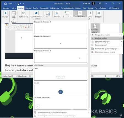Open the Archivo tab
The width and height of the screenshot is (124, 118).
6,8
